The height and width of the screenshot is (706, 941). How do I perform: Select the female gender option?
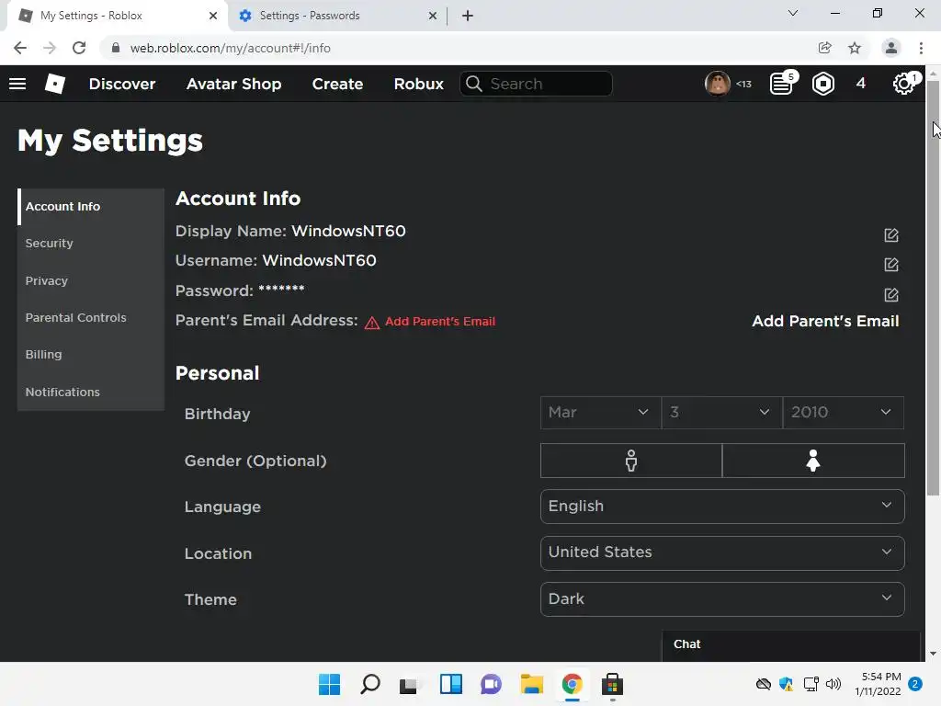point(813,461)
